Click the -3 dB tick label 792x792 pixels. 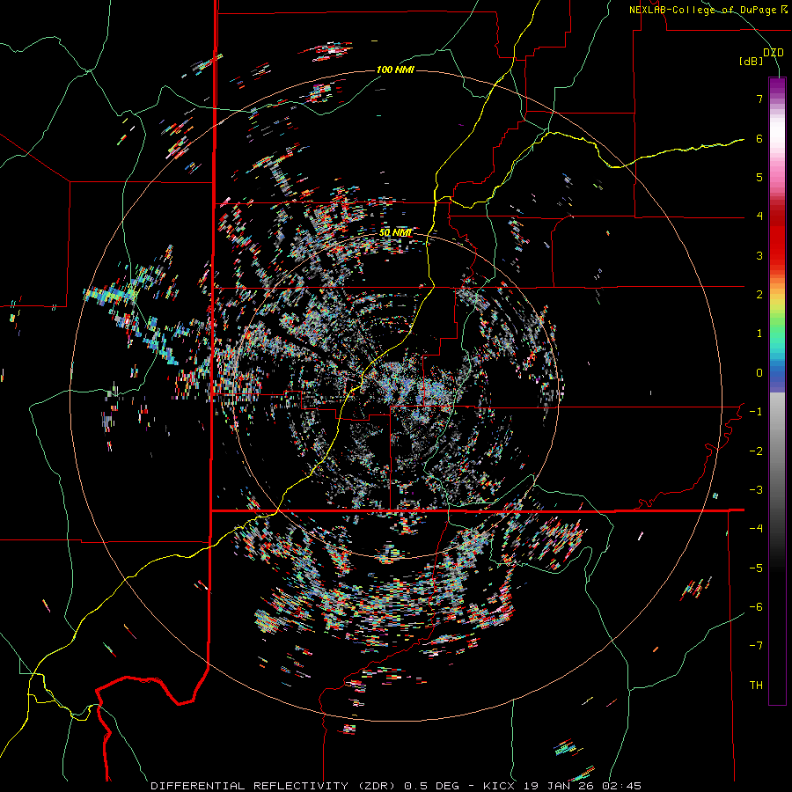[x=756, y=490]
